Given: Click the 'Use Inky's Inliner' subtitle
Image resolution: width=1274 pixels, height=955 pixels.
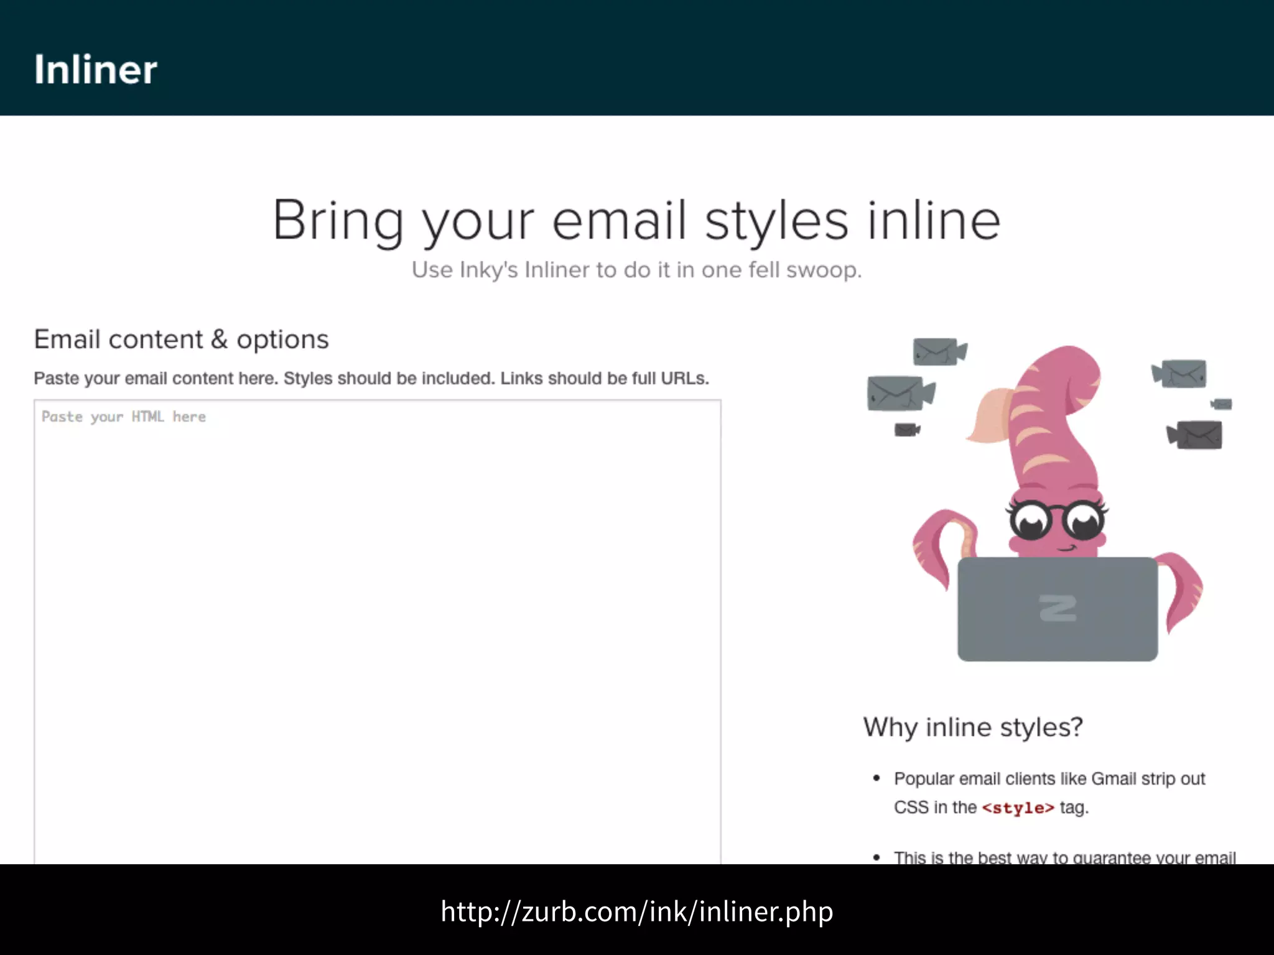Looking at the screenshot, I should pyautogui.click(x=636, y=270).
